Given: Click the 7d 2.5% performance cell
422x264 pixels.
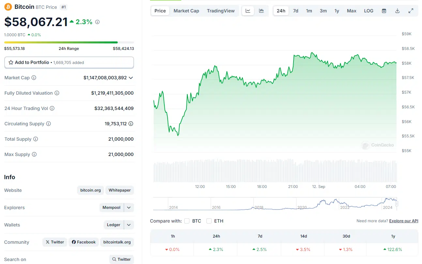Looking at the screenshot, I should (x=260, y=249).
